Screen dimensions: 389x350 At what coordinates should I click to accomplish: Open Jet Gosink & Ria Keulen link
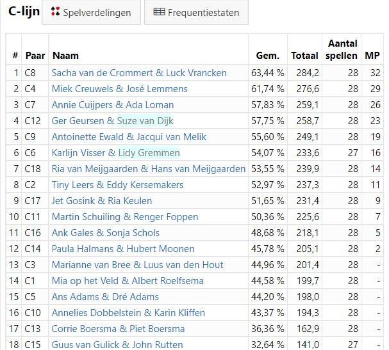(x=102, y=201)
